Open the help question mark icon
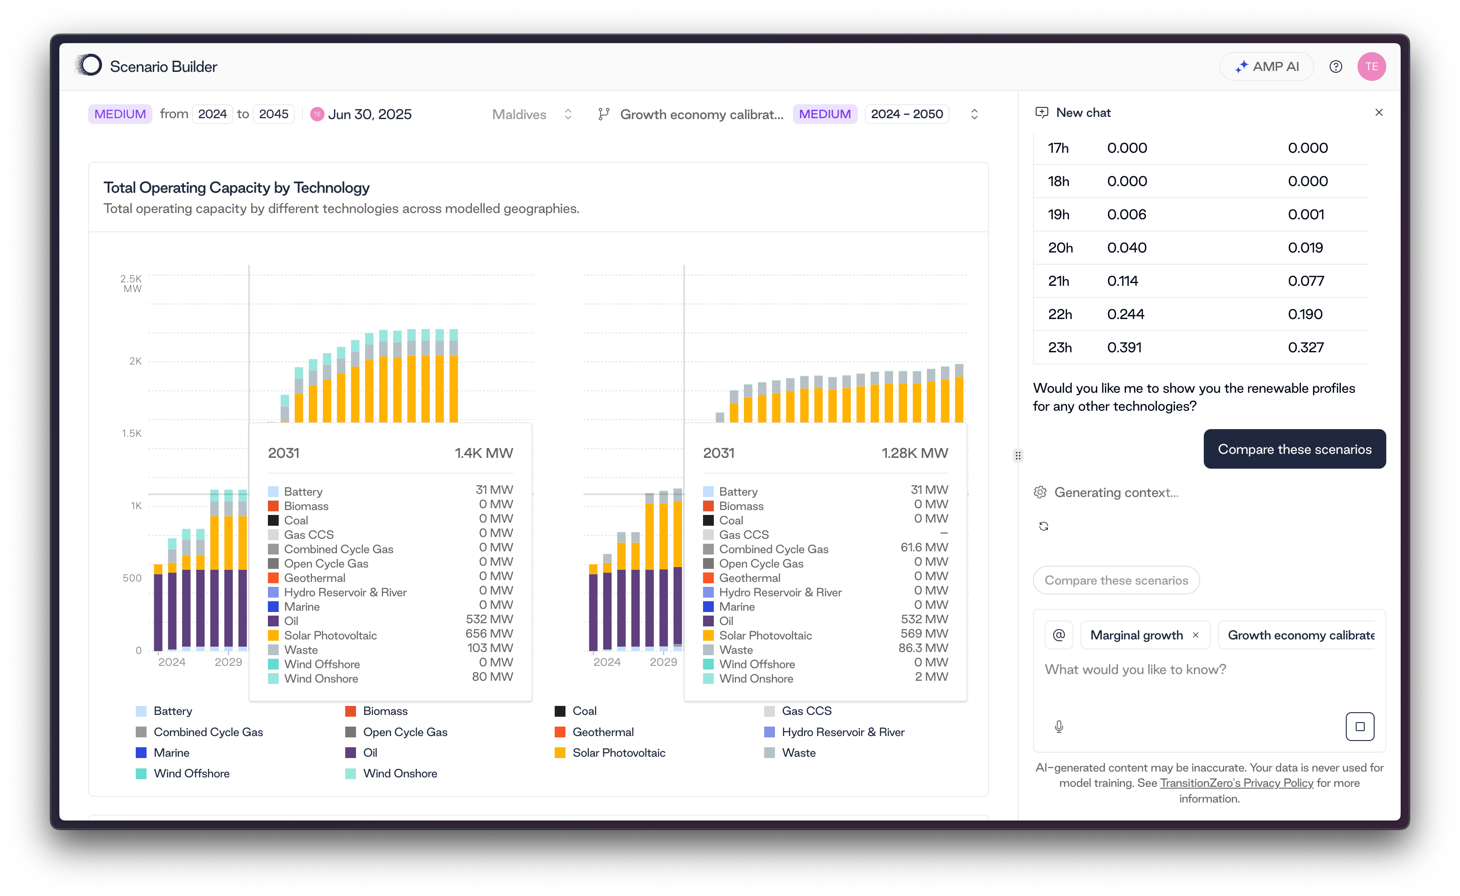This screenshot has height=896, width=1460. click(x=1335, y=67)
